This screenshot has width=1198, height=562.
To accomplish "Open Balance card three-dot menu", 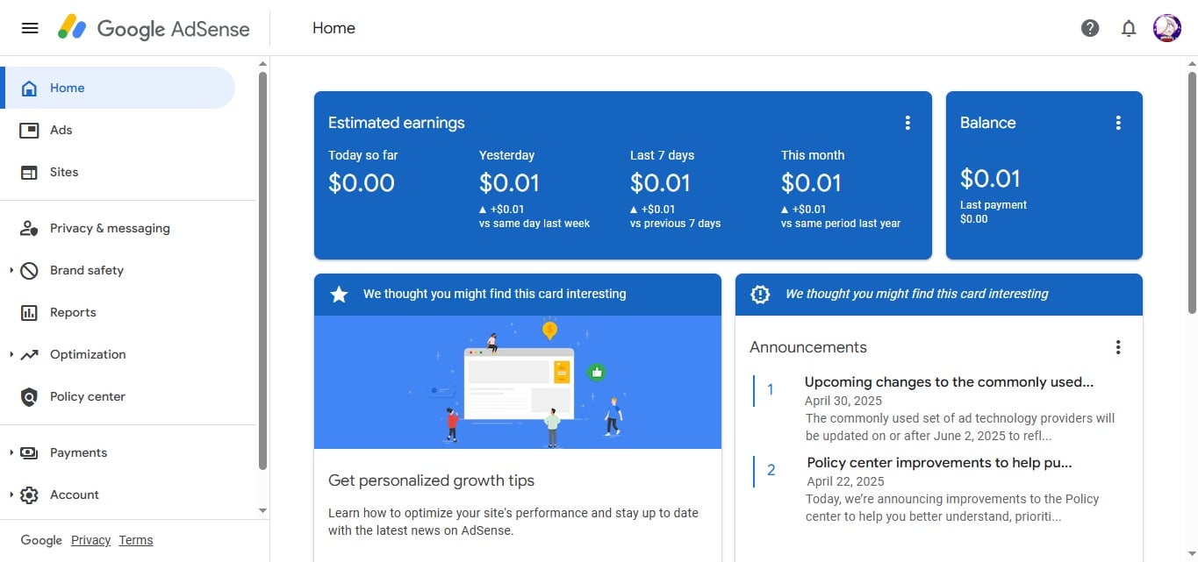I will (x=1118, y=123).
